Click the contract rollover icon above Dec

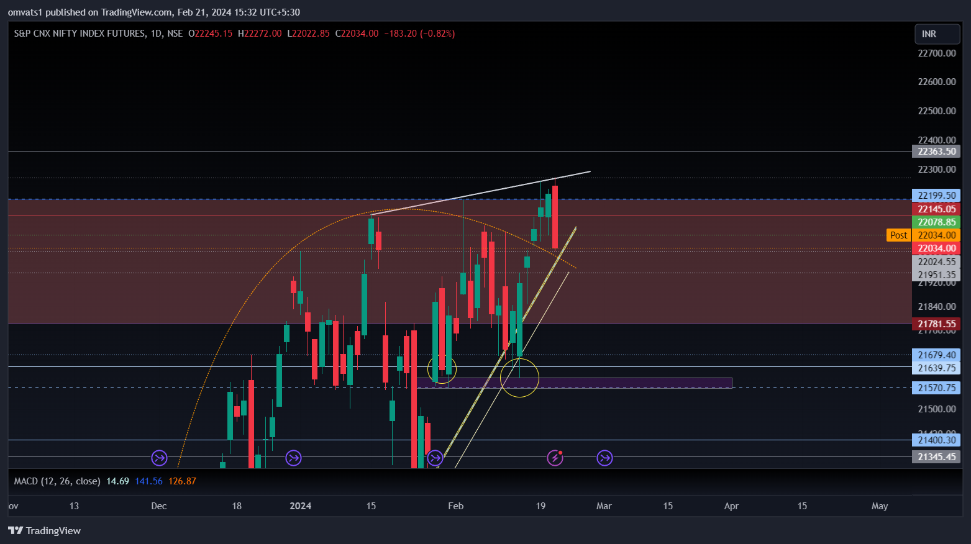(160, 458)
